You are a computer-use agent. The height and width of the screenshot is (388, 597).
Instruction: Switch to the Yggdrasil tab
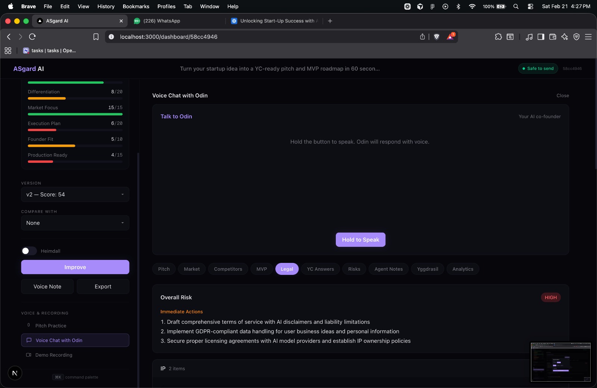(428, 269)
